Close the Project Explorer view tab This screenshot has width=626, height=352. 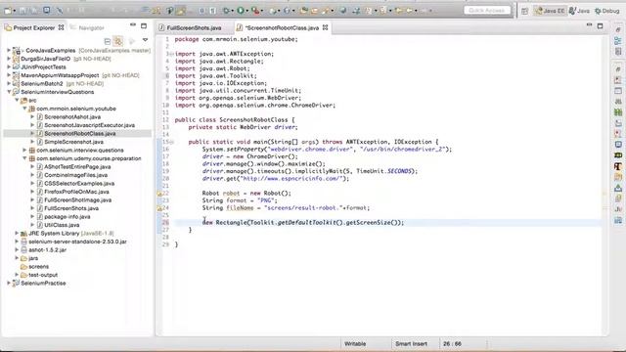[x=61, y=27]
